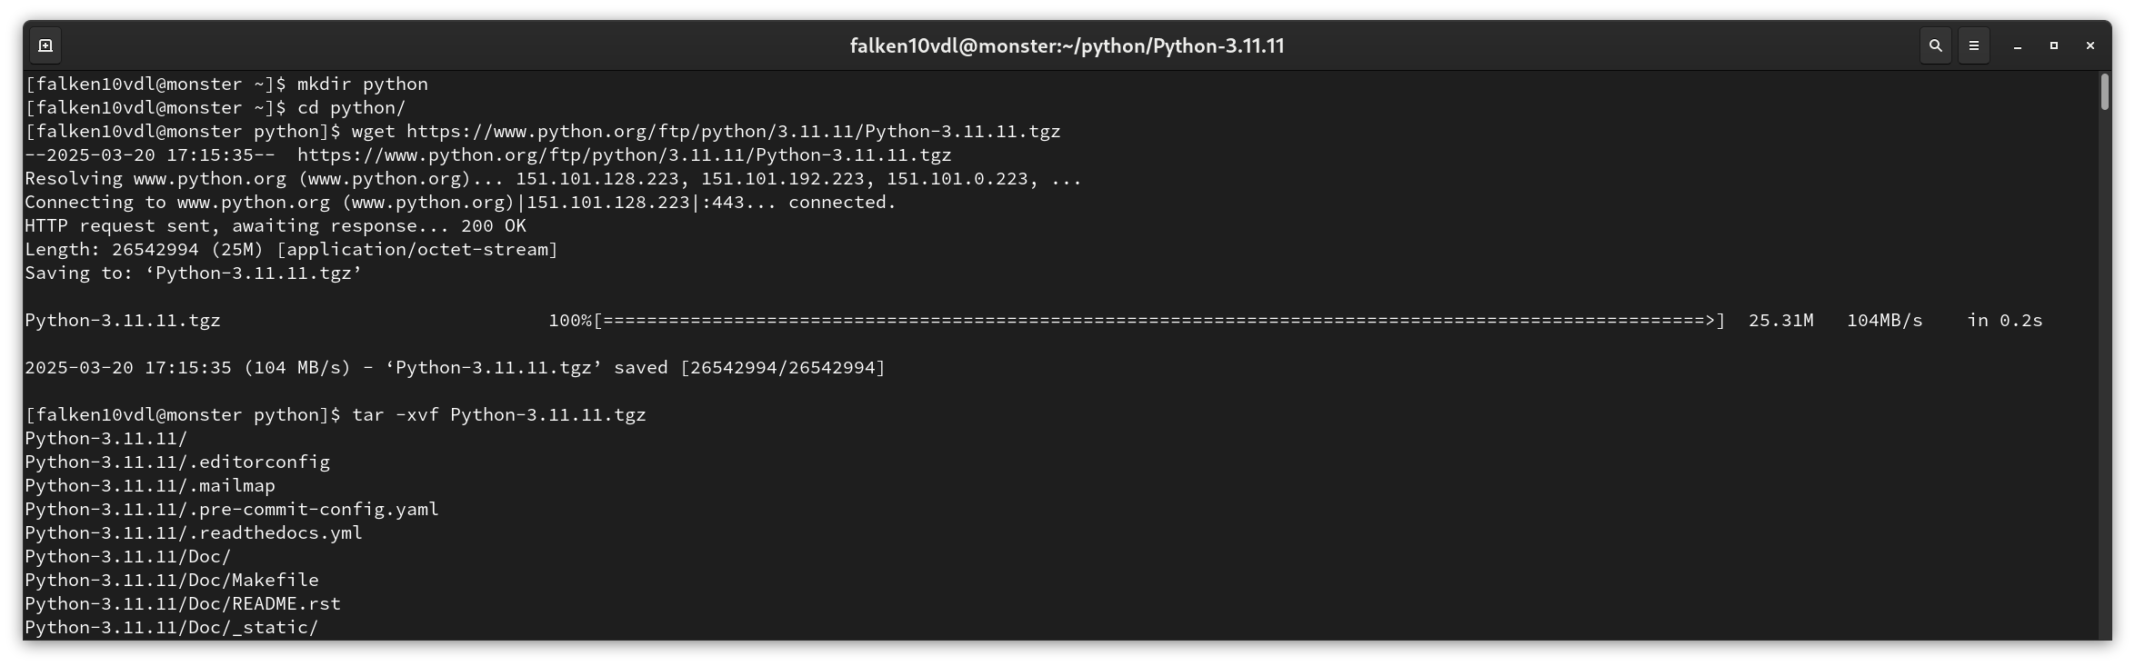Click the window title falken10vdl@monster
The image size is (2135, 666).
[1067, 46]
